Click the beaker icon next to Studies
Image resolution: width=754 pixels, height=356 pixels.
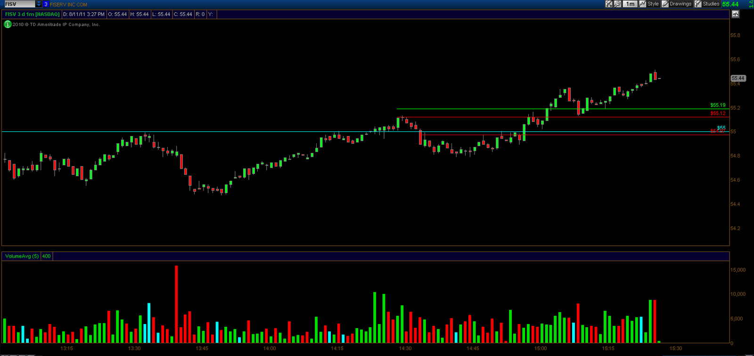pos(698,4)
